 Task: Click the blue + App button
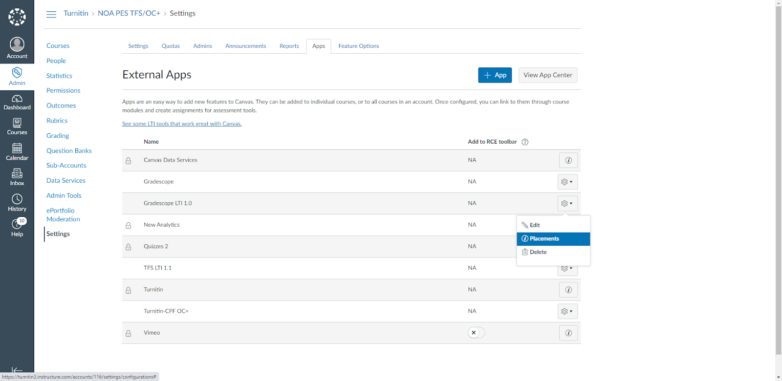495,75
